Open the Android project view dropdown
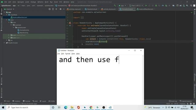The height and width of the screenshot is (110, 196). [9, 9]
